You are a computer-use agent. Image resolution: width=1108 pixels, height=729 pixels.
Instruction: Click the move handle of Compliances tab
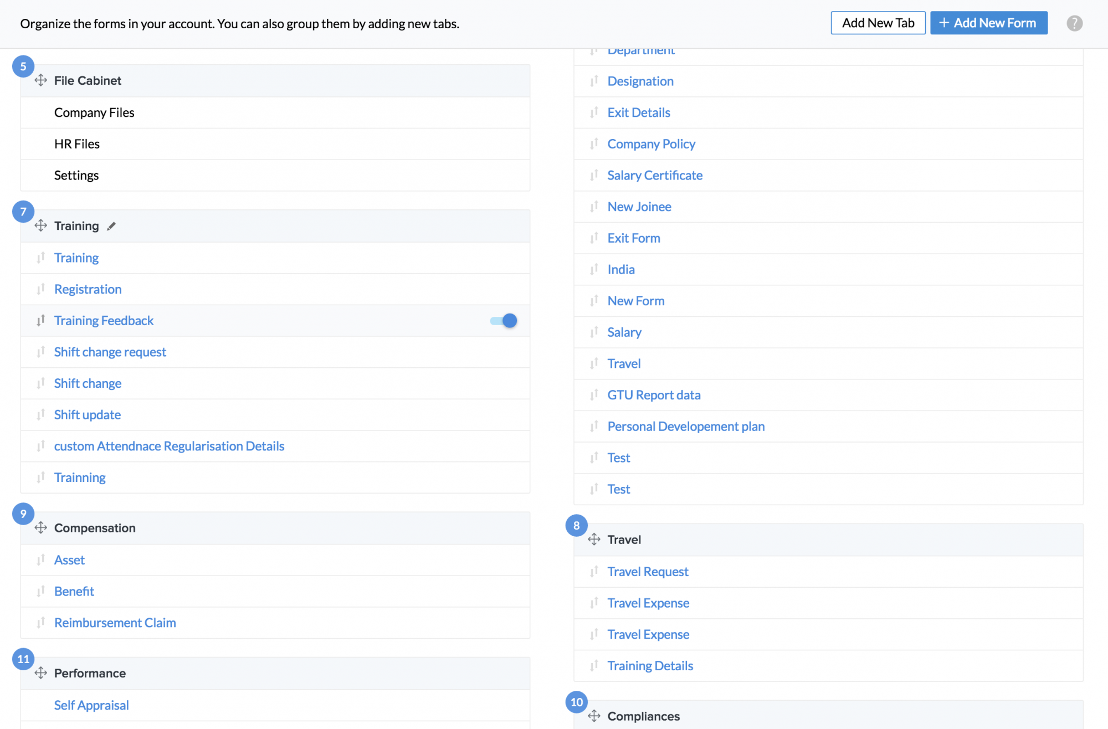click(594, 716)
